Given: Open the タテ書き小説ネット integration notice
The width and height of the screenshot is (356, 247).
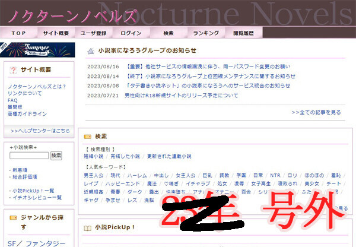Looking at the screenshot, I should point(208,85).
